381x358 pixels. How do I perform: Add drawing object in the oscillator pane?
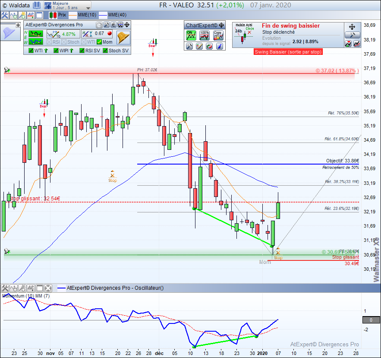(x=22, y=288)
